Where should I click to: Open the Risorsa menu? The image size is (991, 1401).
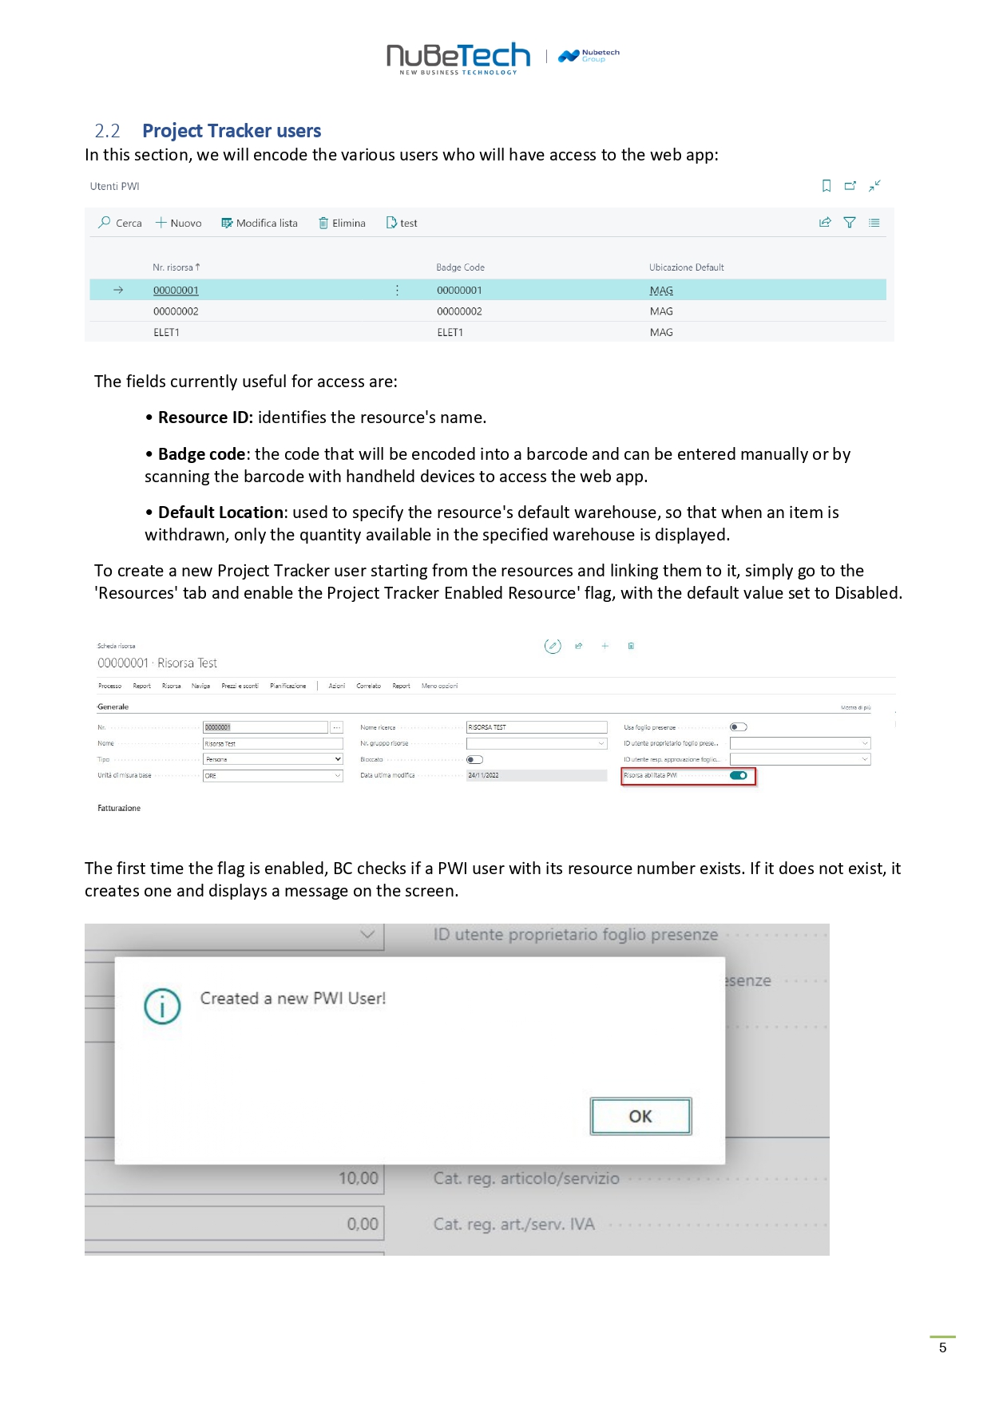click(x=171, y=686)
